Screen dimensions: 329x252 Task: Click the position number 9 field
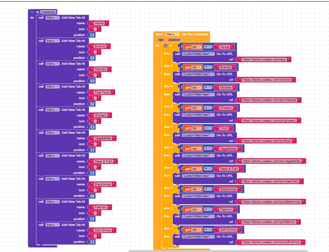coord(92,242)
